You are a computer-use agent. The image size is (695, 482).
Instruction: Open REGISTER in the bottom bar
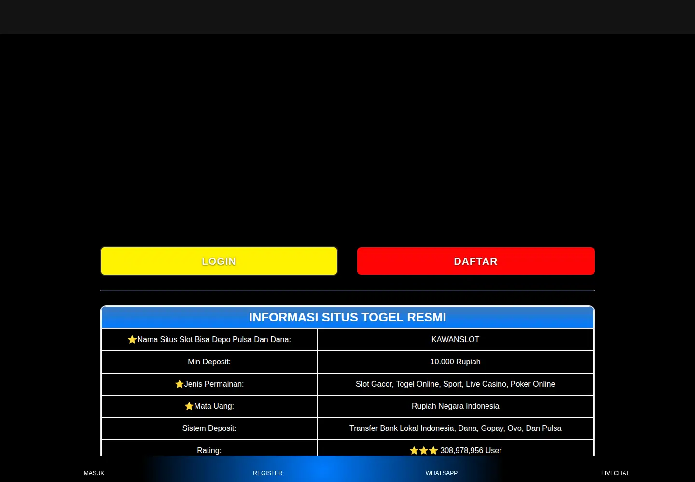(268, 473)
